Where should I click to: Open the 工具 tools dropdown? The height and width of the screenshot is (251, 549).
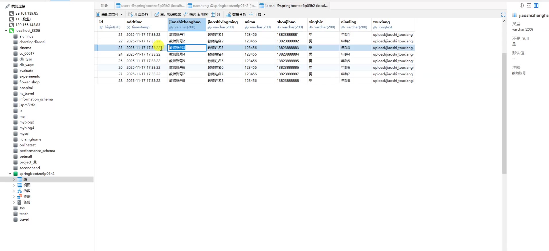click(257, 14)
